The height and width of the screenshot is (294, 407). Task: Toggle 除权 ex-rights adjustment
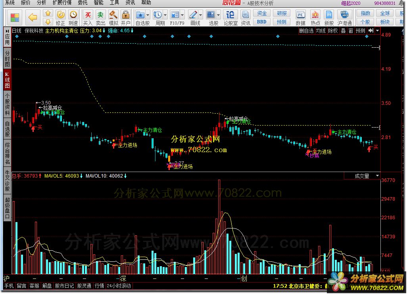[x=333, y=31]
